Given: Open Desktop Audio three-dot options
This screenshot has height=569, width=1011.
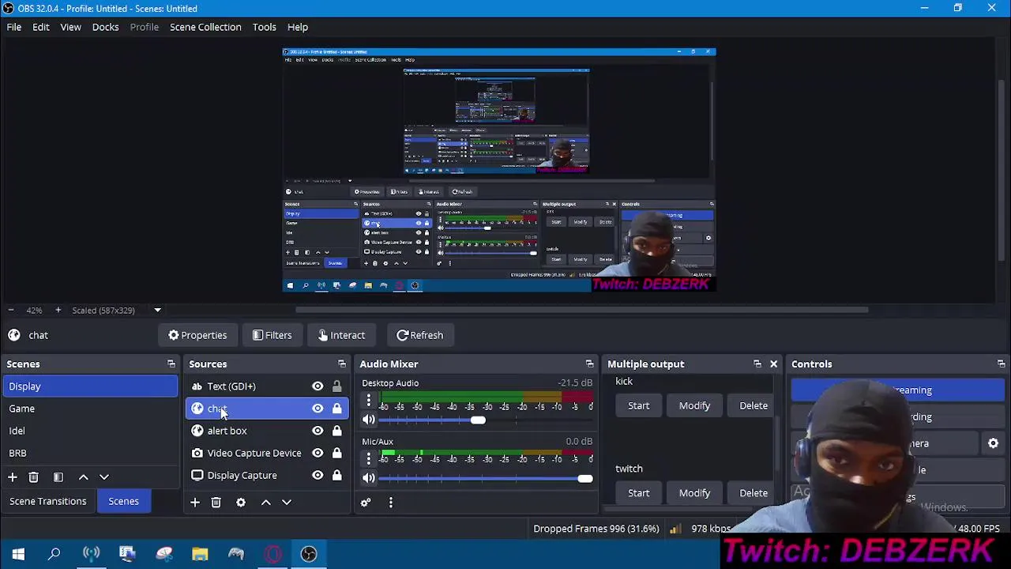Looking at the screenshot, I should point(368,401).
